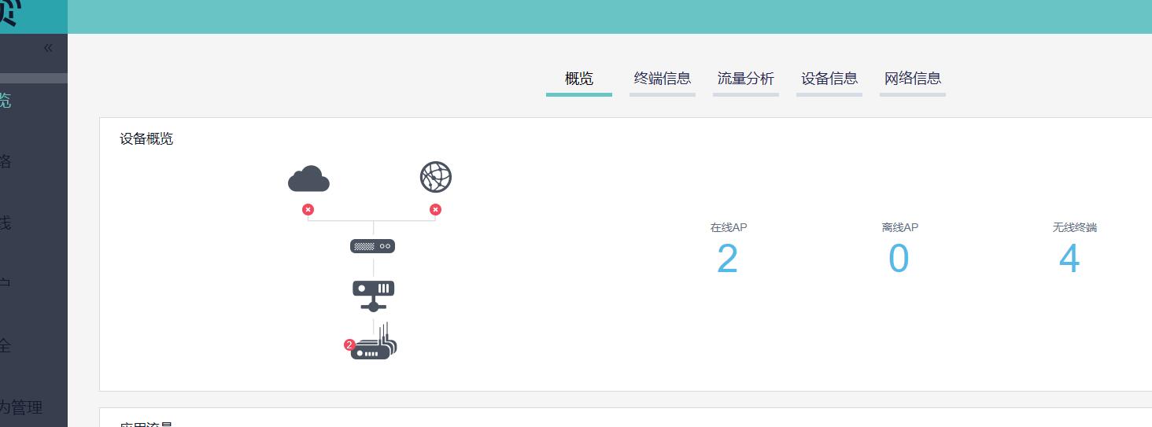Click the 离线AP count of 0
The image size is (1152, 427).
[899, 259]
